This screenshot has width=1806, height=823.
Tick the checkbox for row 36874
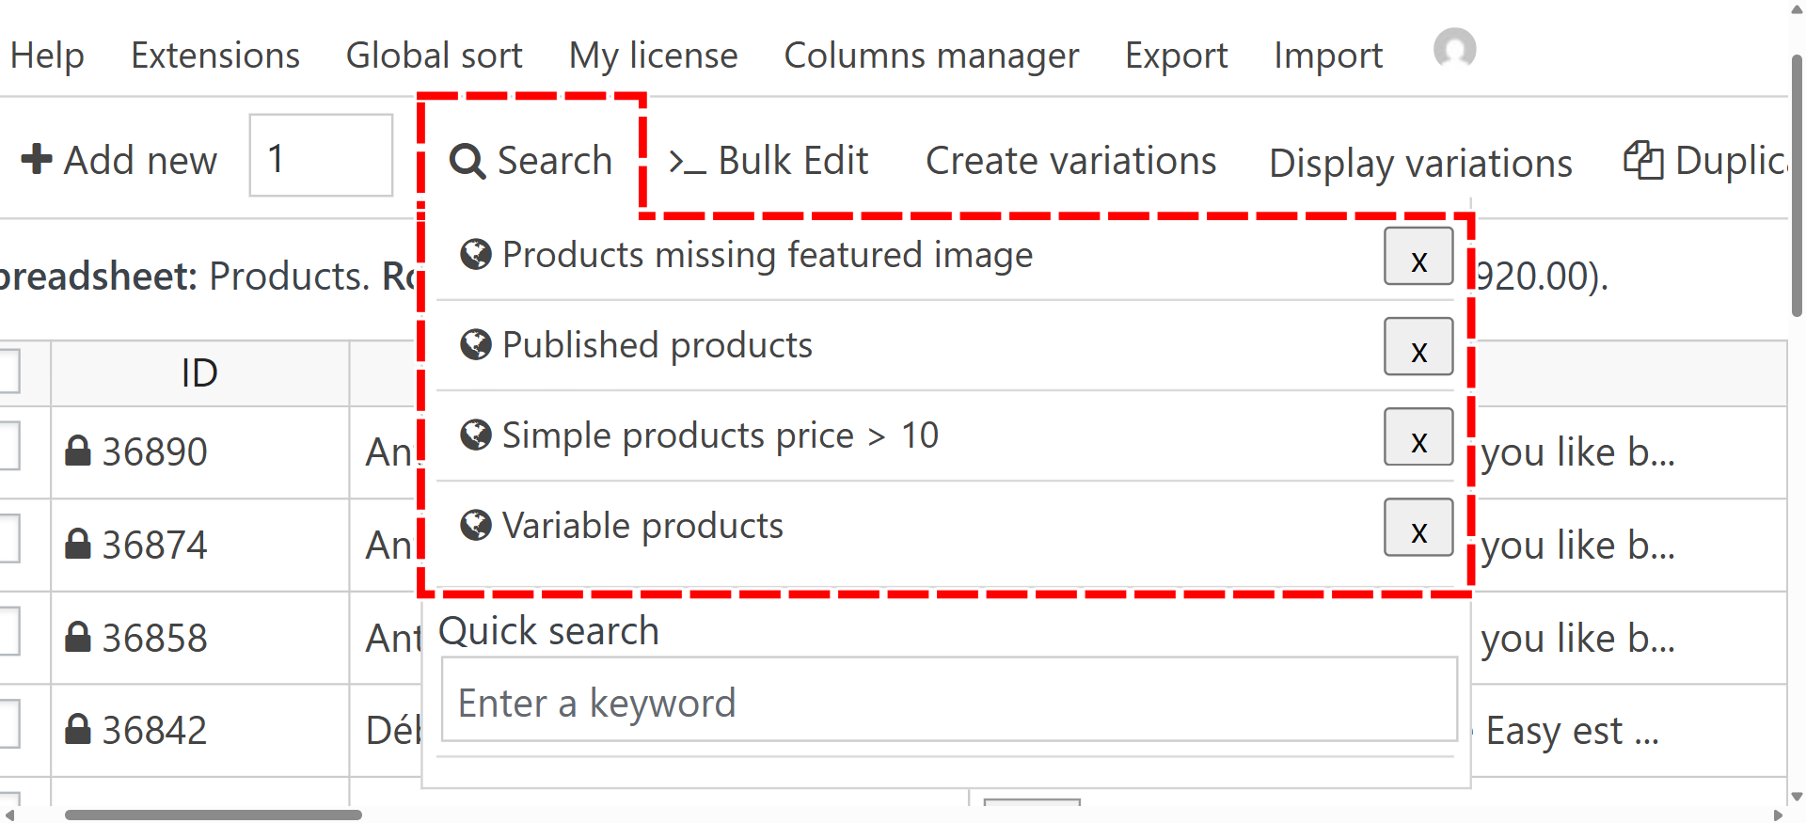8,538
